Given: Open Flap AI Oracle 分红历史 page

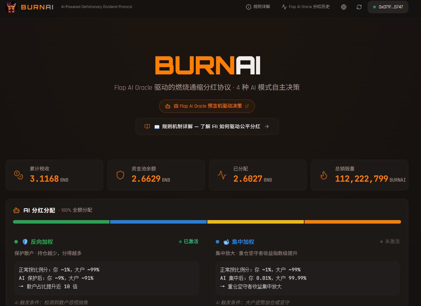Looking at the screenshot, I should pyautogui.click(x=306, y=7).
